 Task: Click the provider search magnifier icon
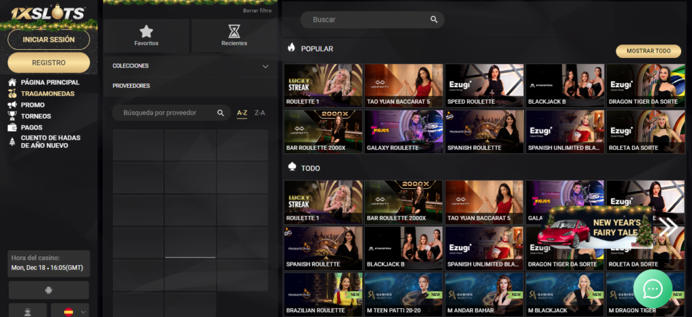tap(221, 113)
